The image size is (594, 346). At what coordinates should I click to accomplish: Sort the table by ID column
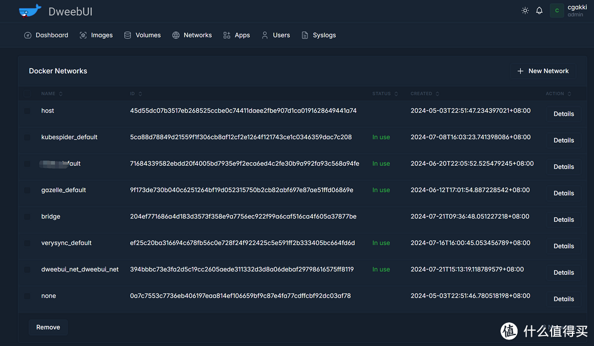[x=136, y=93]
